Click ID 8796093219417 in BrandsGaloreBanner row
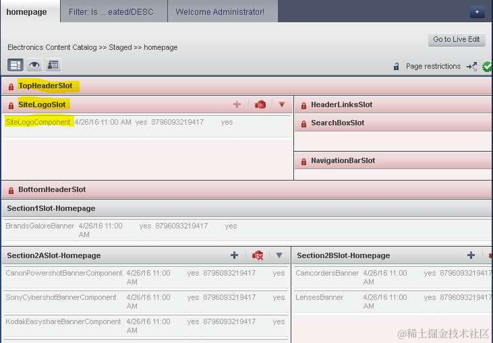Image resolution: width=493 pixels, height=343 pixels. [x=181, y=226]
